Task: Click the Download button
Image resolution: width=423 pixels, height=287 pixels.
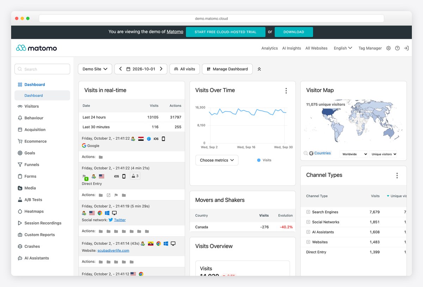Action: pos(294,32)
